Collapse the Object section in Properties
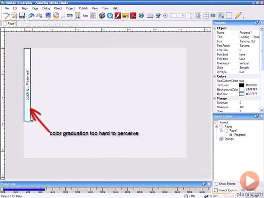The width and height of the screenshot is (264, 198). (x=215, y=28)
